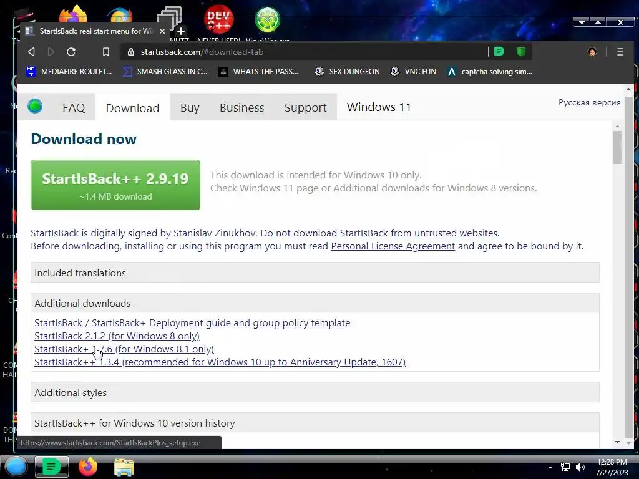Click the outer scrollbar up arrow

tap(628, 89)
